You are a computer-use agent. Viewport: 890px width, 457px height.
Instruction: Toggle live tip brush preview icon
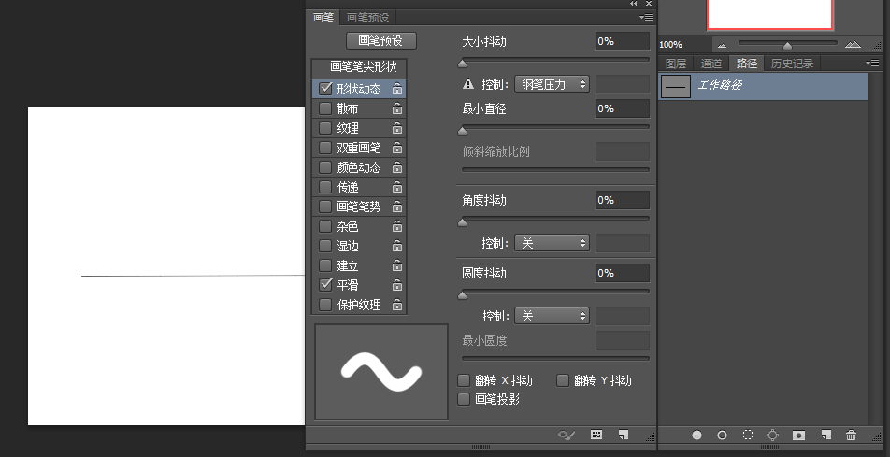click(x=567, y=435)
